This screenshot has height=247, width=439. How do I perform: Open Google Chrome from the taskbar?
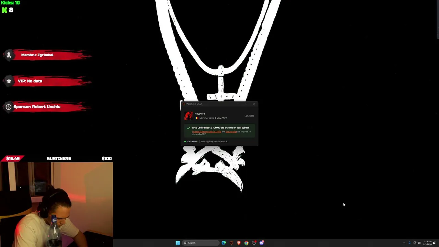tap(246, 243)
